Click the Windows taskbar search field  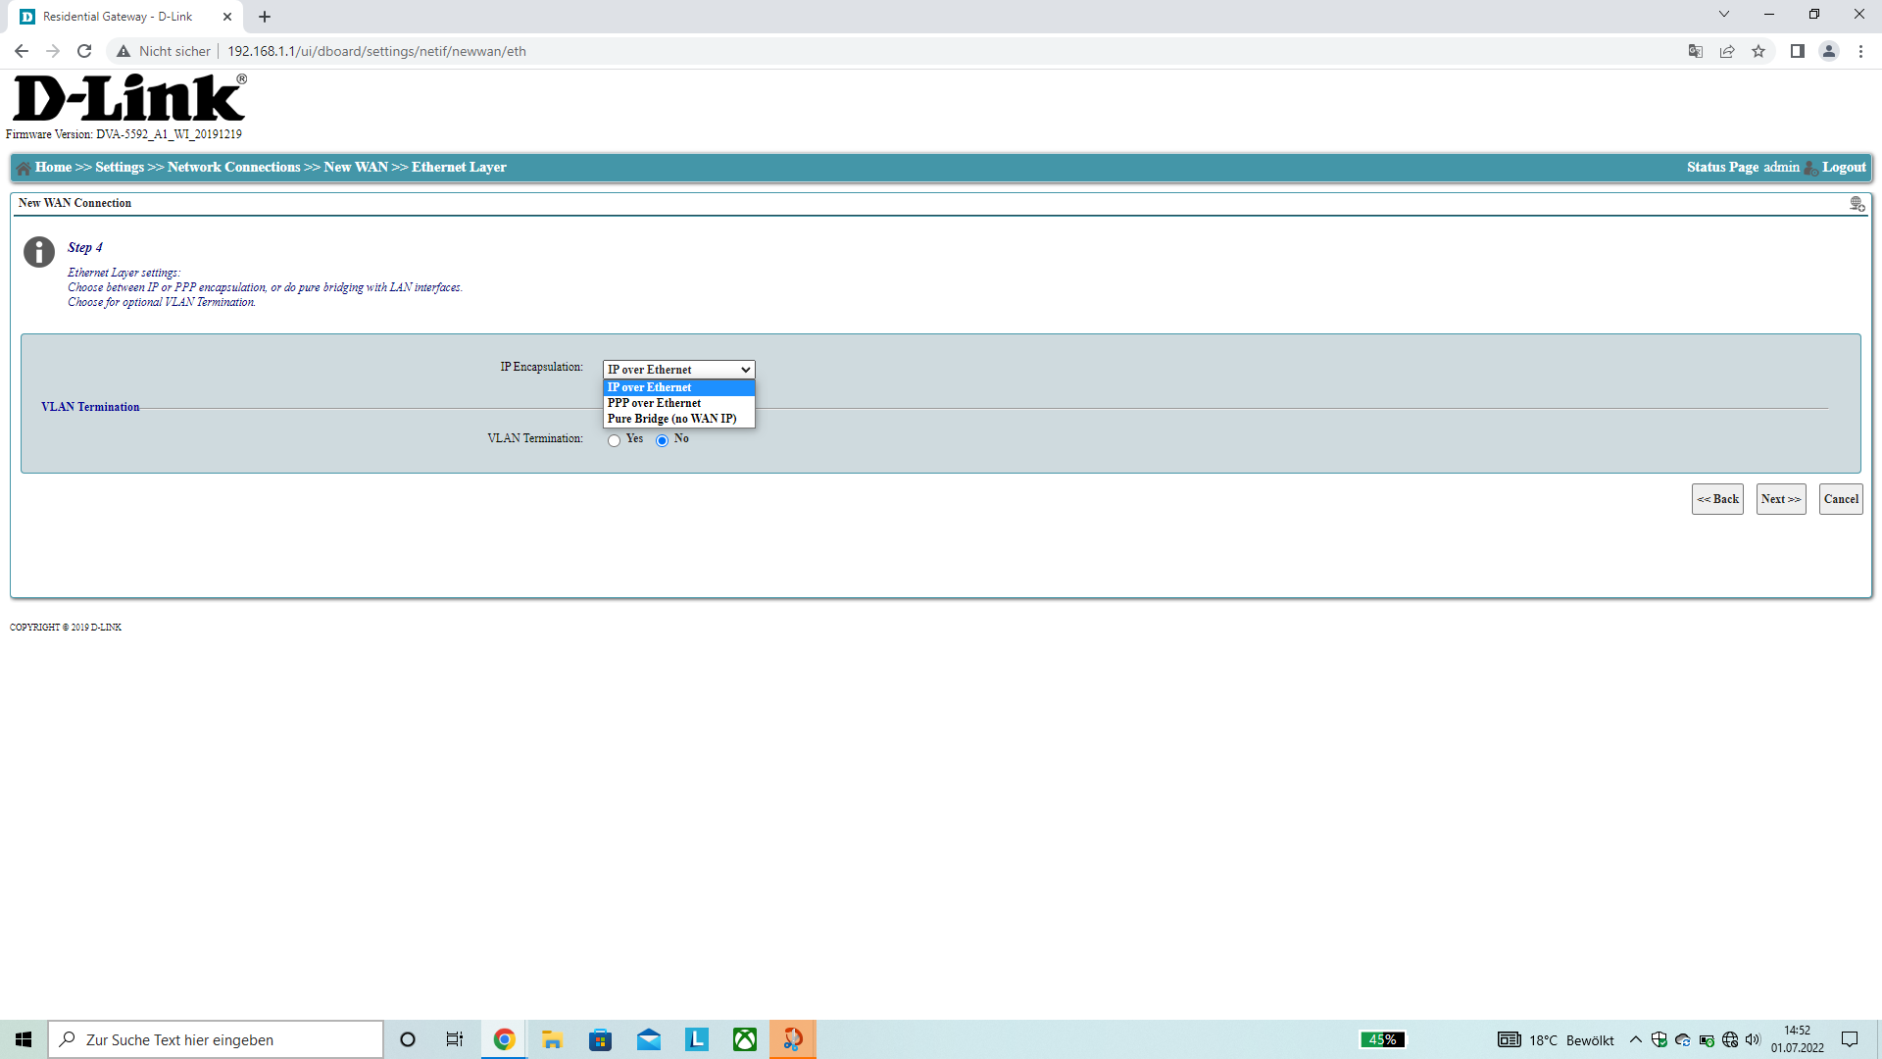[x=216, y=1039]
